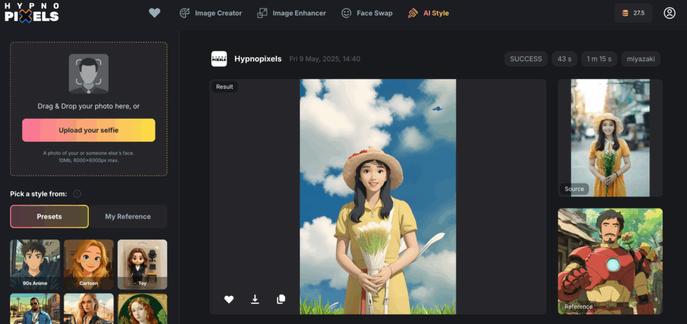Viewport: 687px width, 324px height.
Task: Download the result image
Action: (x=255, y=299)
